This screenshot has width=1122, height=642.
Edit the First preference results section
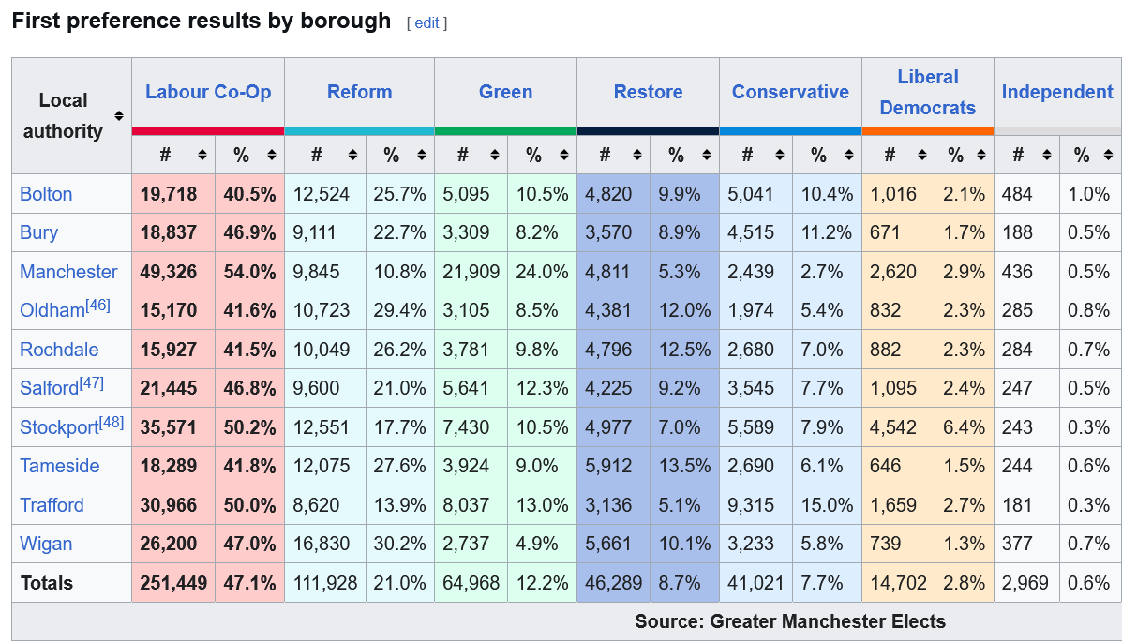tap(426, 22)
